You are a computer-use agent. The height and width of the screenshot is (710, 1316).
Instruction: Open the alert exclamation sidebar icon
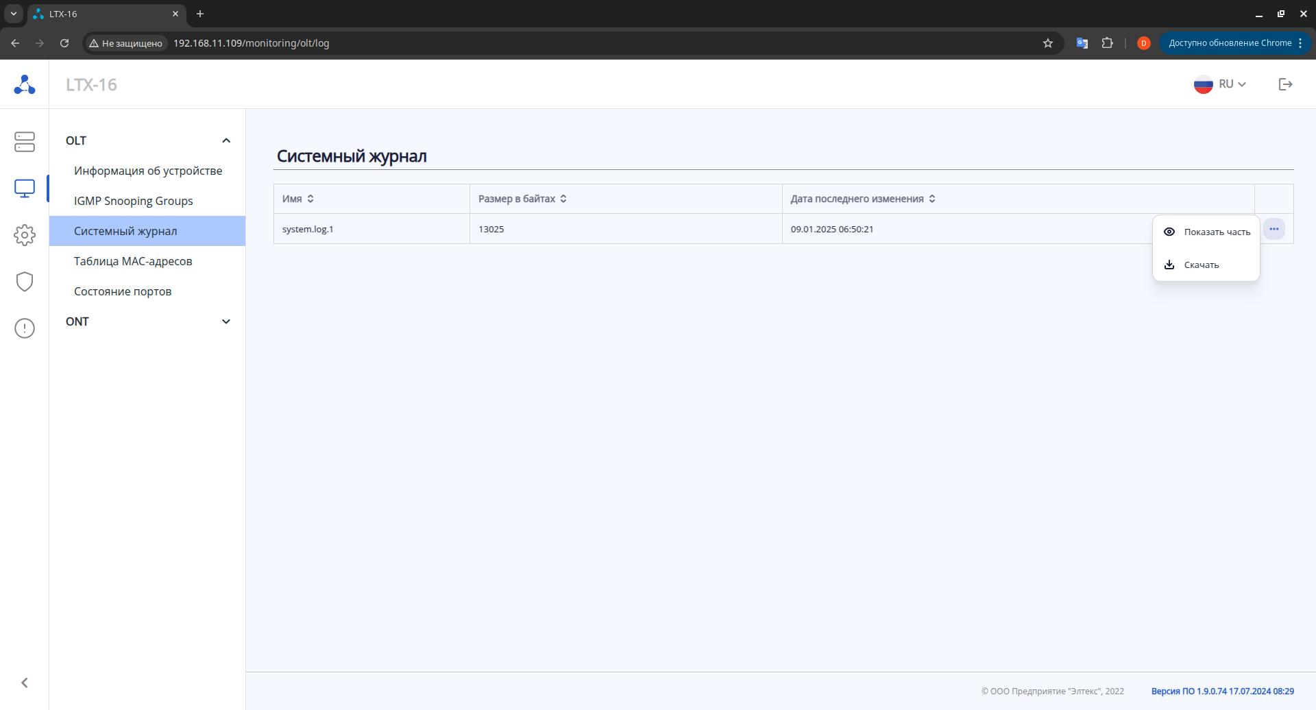[25, 328]
